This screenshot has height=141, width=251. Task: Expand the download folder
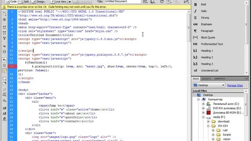(208, 121)
